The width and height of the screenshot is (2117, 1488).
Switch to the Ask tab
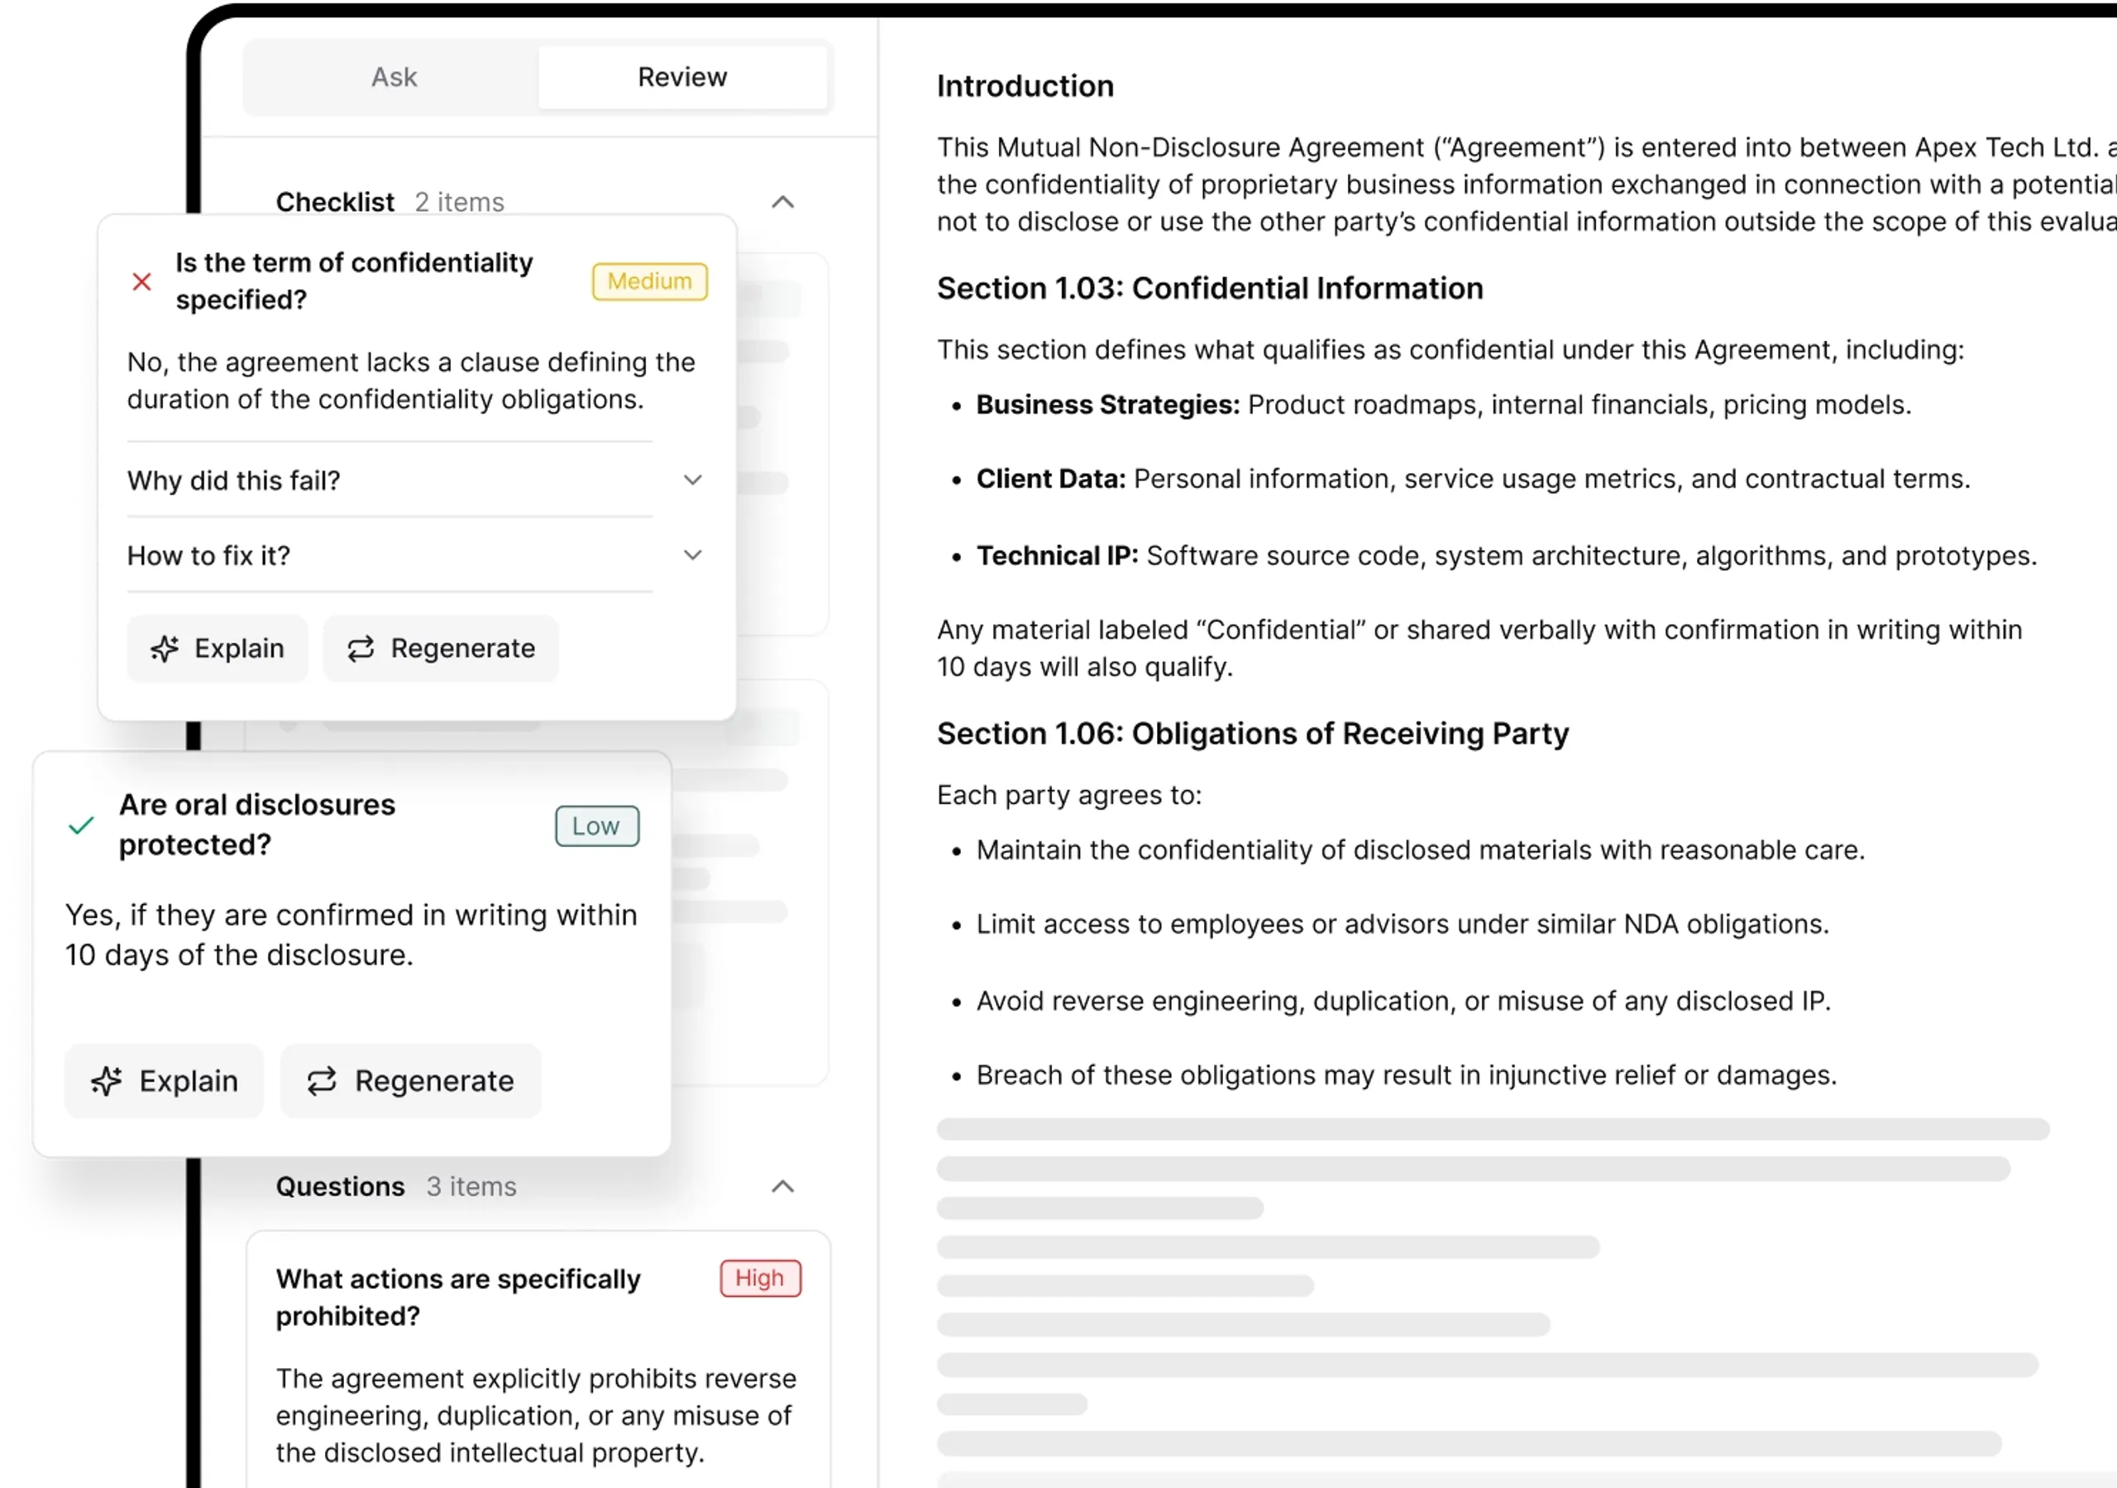(394, 77)
